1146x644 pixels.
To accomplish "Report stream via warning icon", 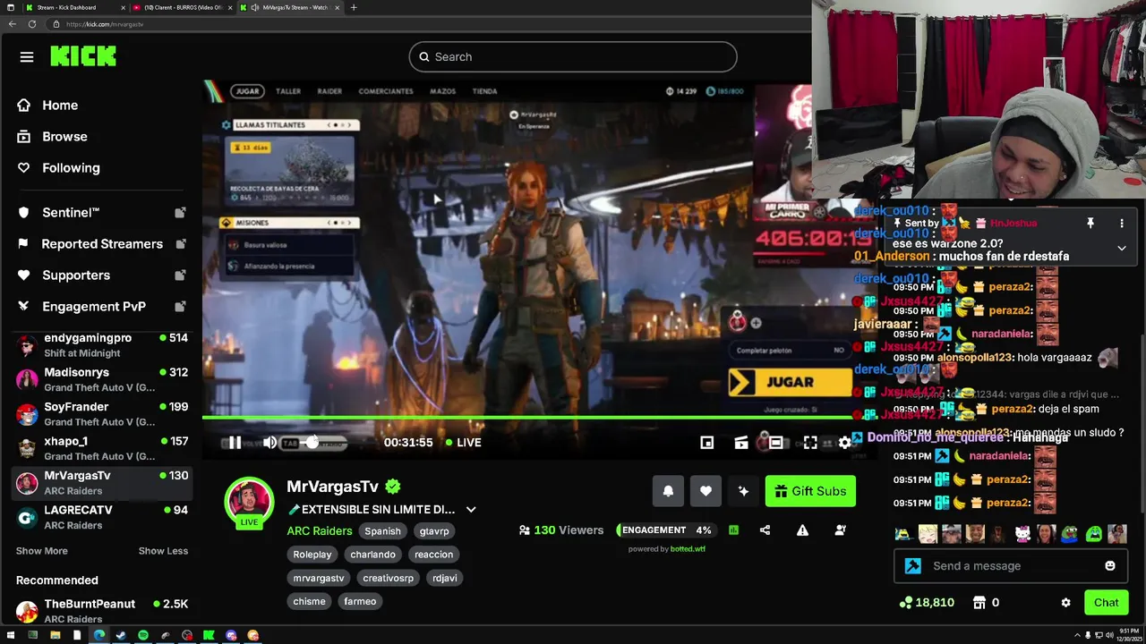I will tap(802, 530).
